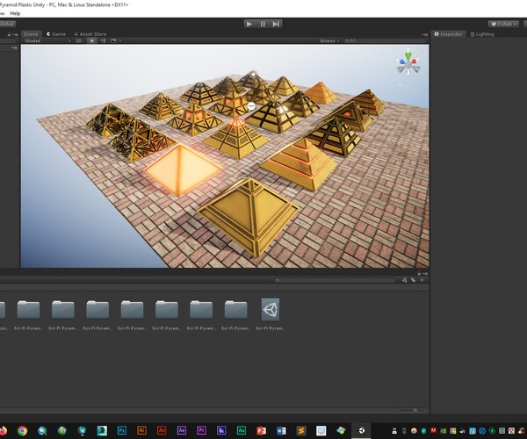The image size is (527, 439).
Task: Click the Pause button
Action: pyautogui.click(x=263, y=24)
